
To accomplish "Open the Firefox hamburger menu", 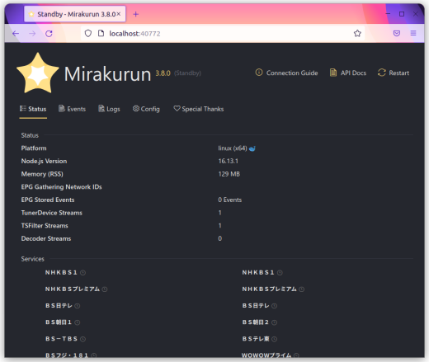I will coord(413,33).
